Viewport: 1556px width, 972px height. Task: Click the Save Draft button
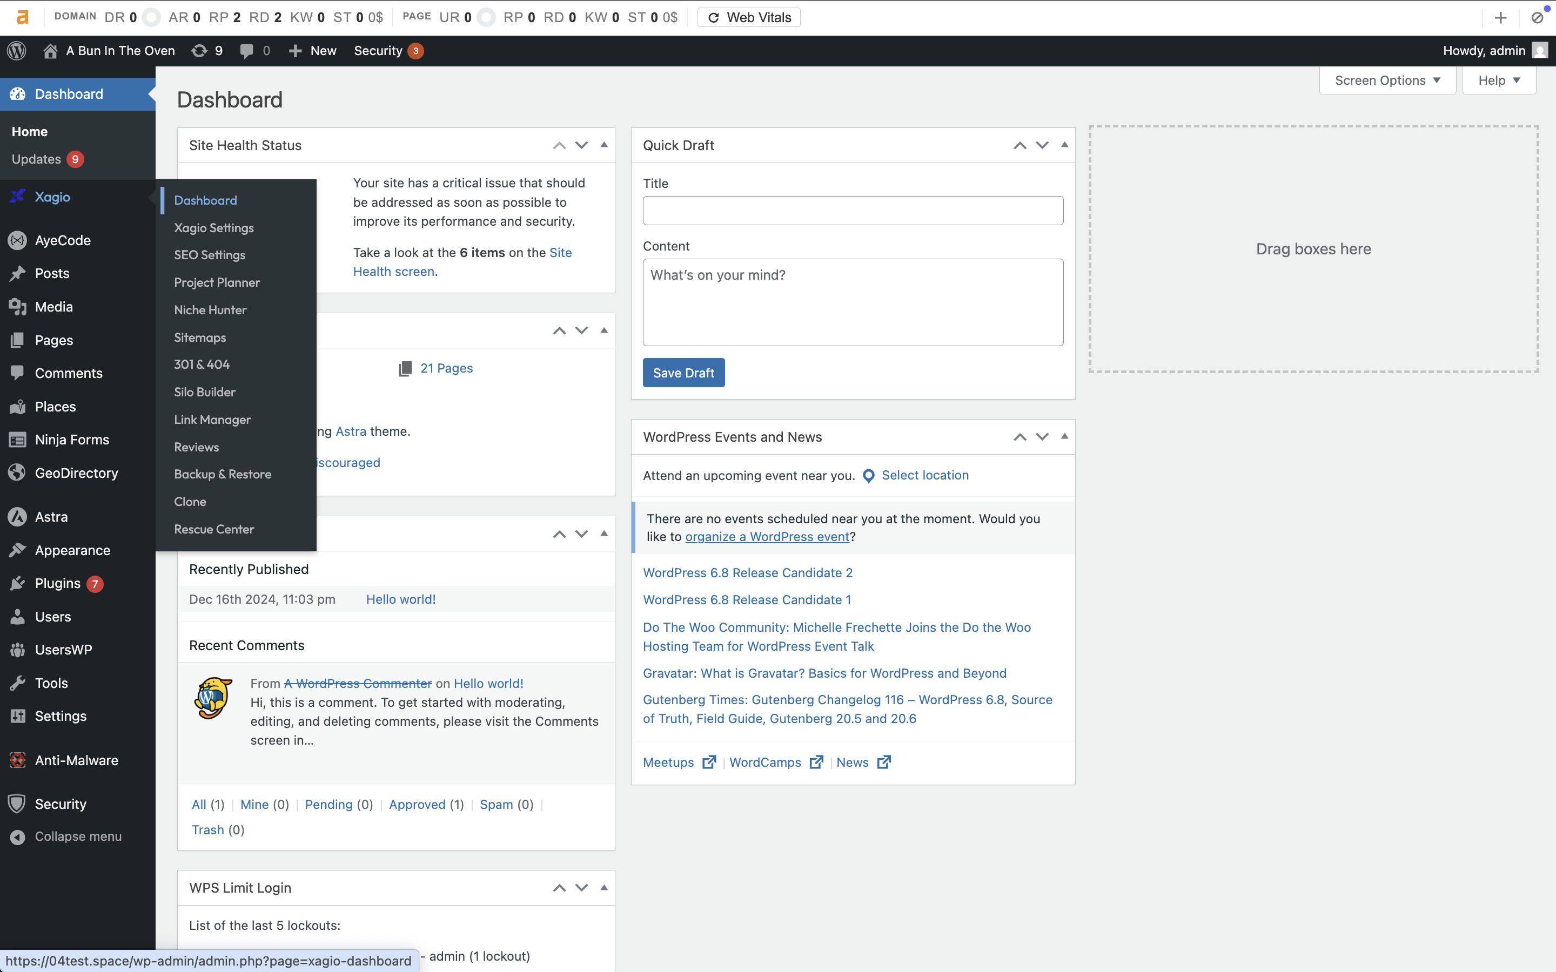[683, 373]
